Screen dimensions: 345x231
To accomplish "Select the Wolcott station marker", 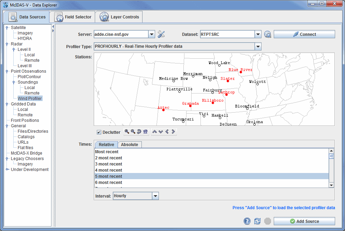I will pos(257,84).
